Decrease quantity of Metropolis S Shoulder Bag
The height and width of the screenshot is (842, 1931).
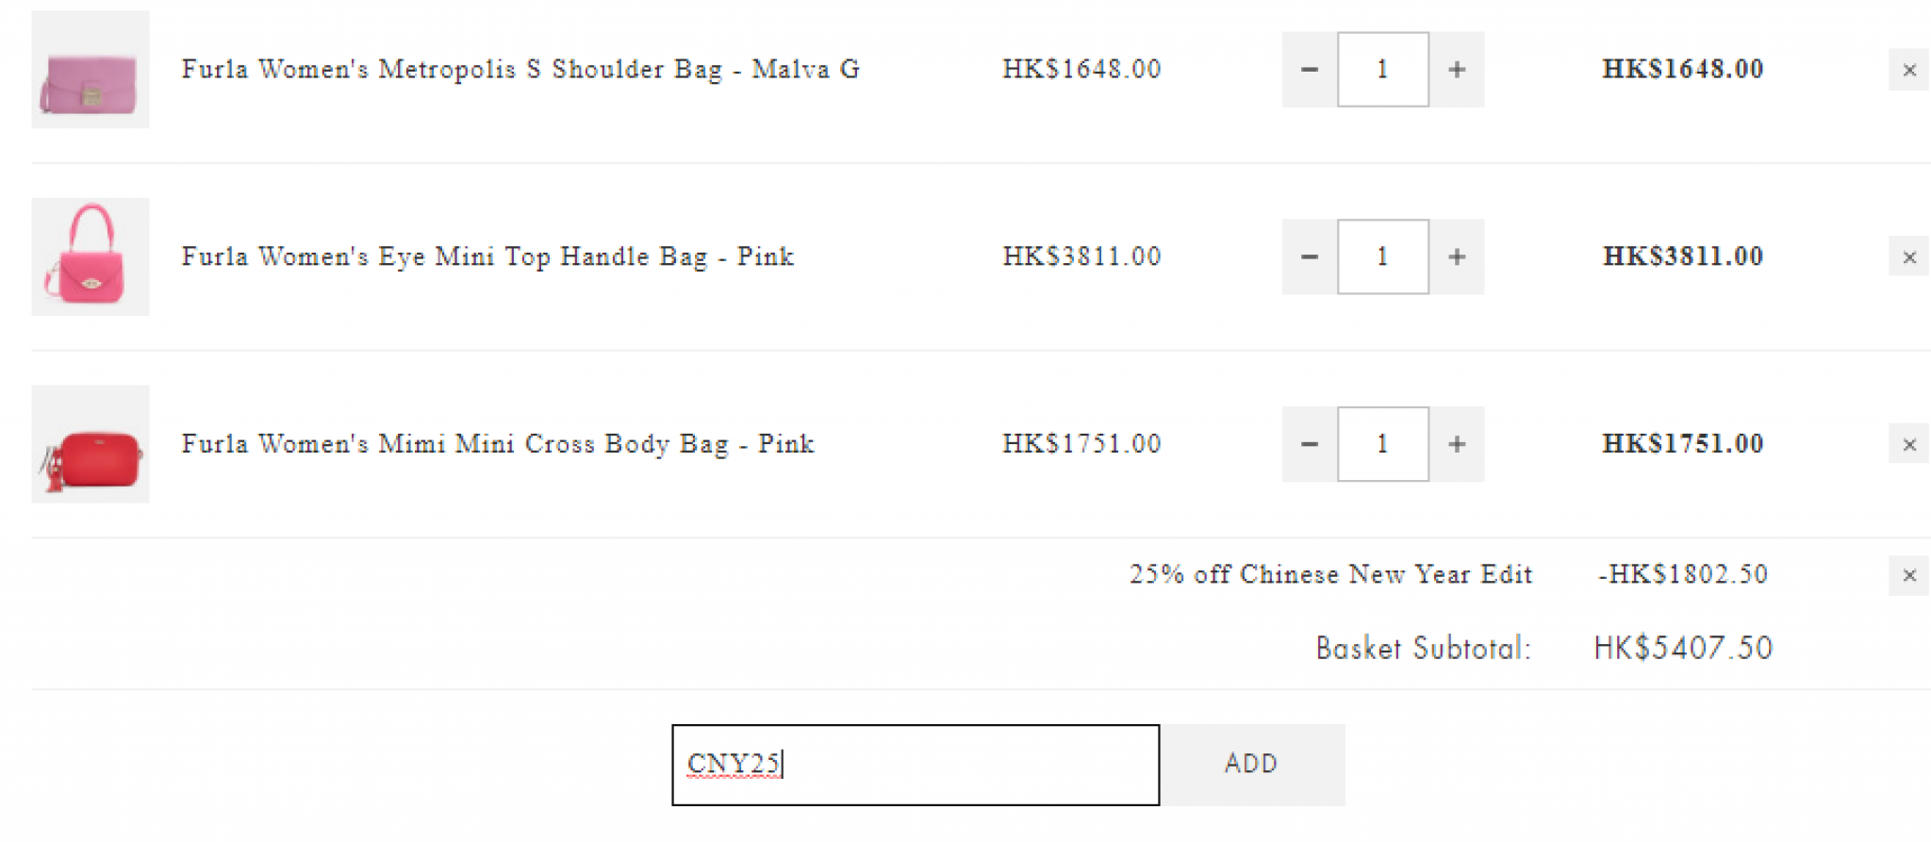pyautogui.click(x=1309, y=70)
